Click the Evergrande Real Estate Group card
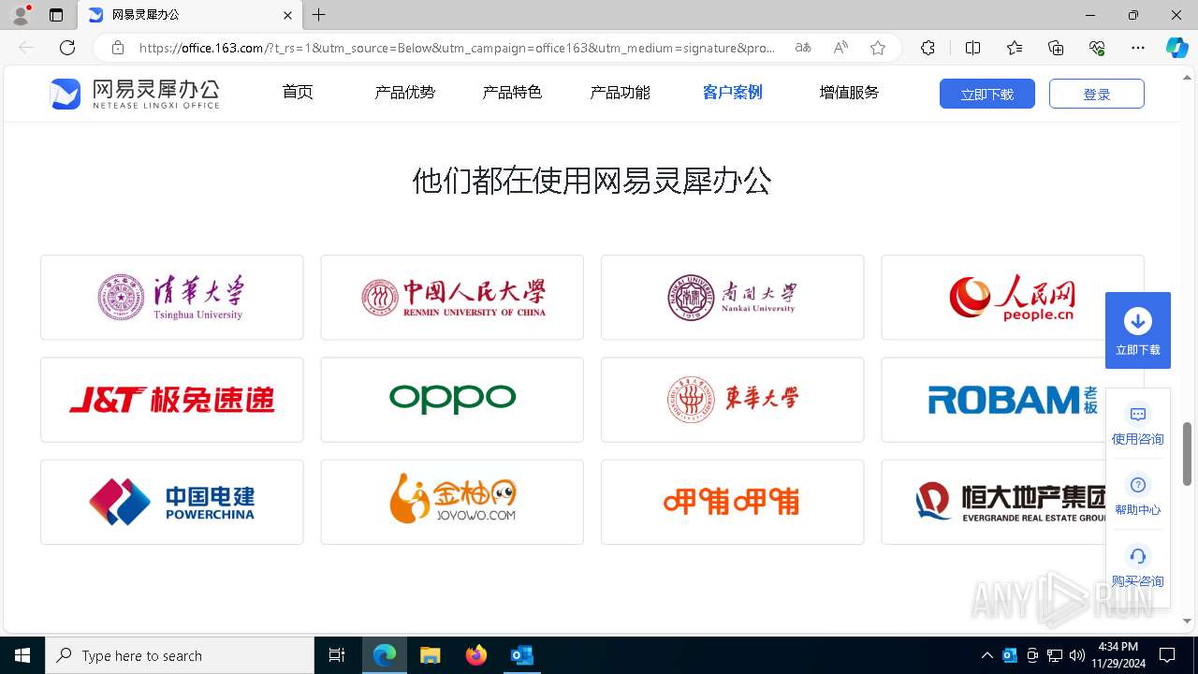Viewport: 1198px width, 674px height. (x=1013, y=502)
